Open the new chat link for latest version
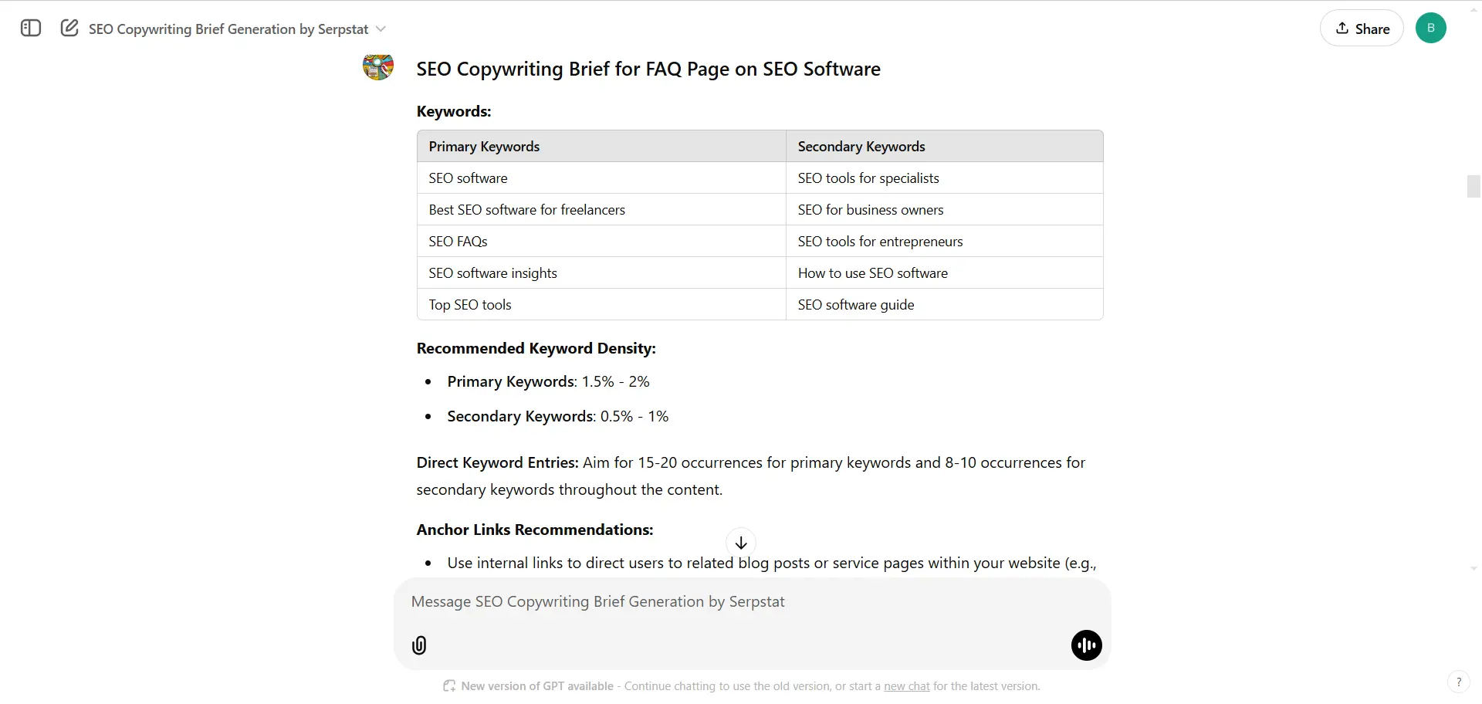 pyautogui.click(x=905, y=686)
